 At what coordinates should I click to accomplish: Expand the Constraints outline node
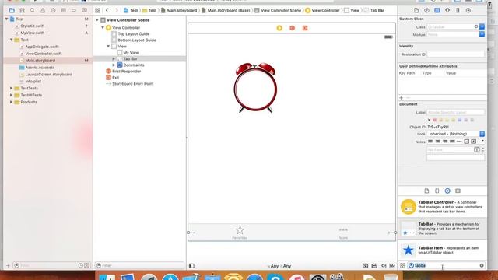pos(114,65)
